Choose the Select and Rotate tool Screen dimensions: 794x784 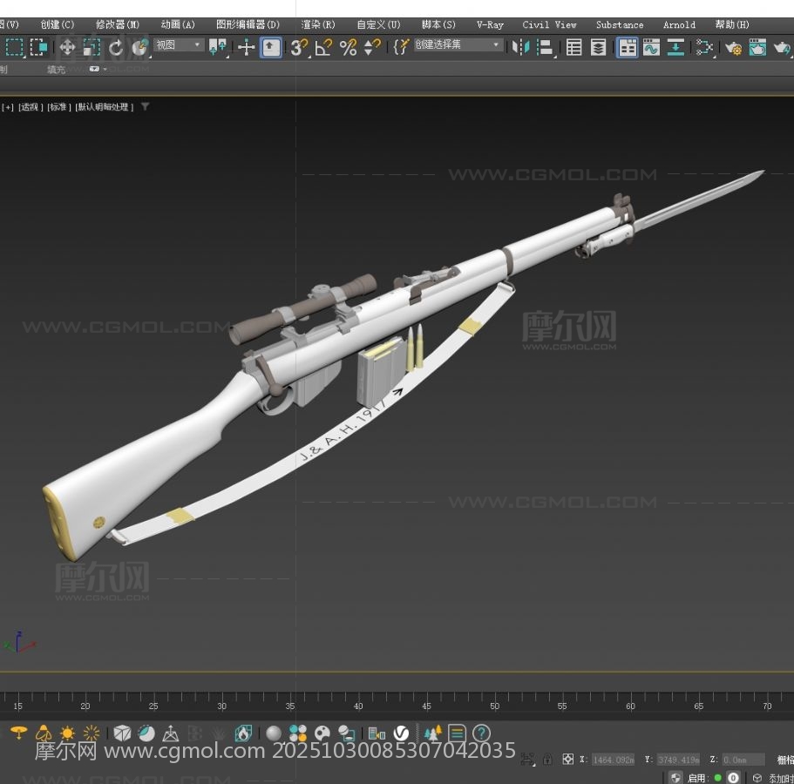[116, 48]
